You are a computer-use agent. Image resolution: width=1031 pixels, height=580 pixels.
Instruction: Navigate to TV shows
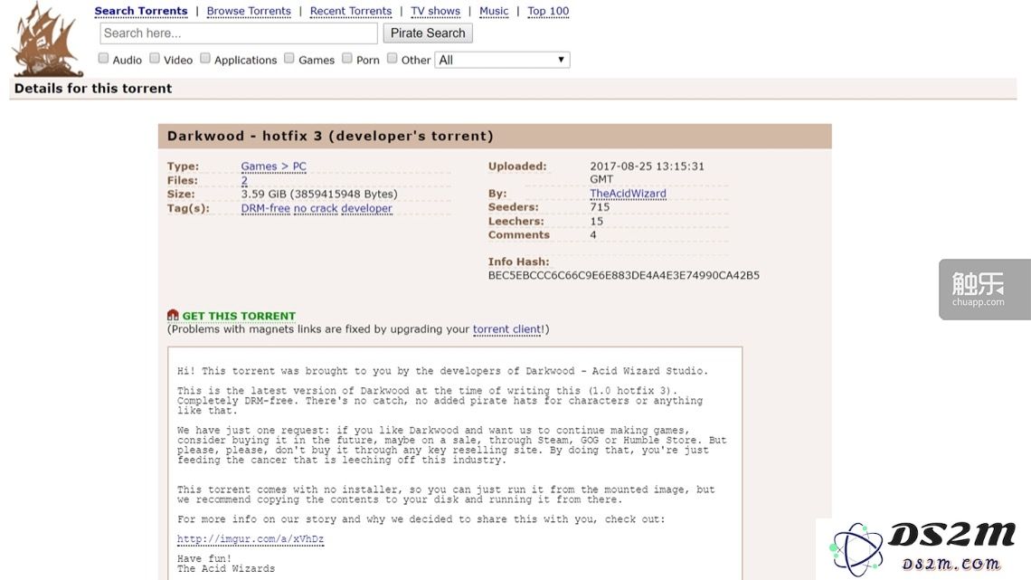pos(435,11)
